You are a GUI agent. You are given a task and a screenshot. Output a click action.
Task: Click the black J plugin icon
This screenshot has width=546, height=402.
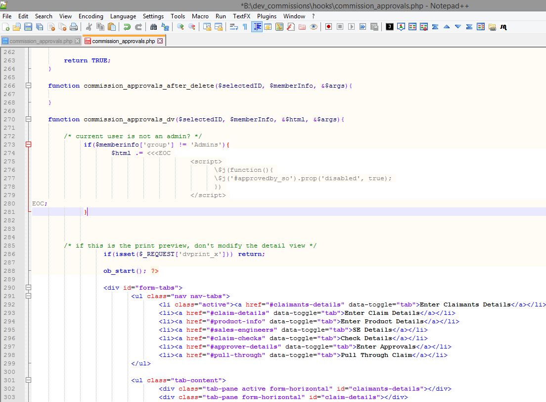[390, 27]
